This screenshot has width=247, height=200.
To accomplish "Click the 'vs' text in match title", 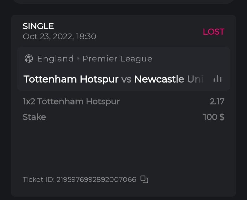I will point(126,79).
